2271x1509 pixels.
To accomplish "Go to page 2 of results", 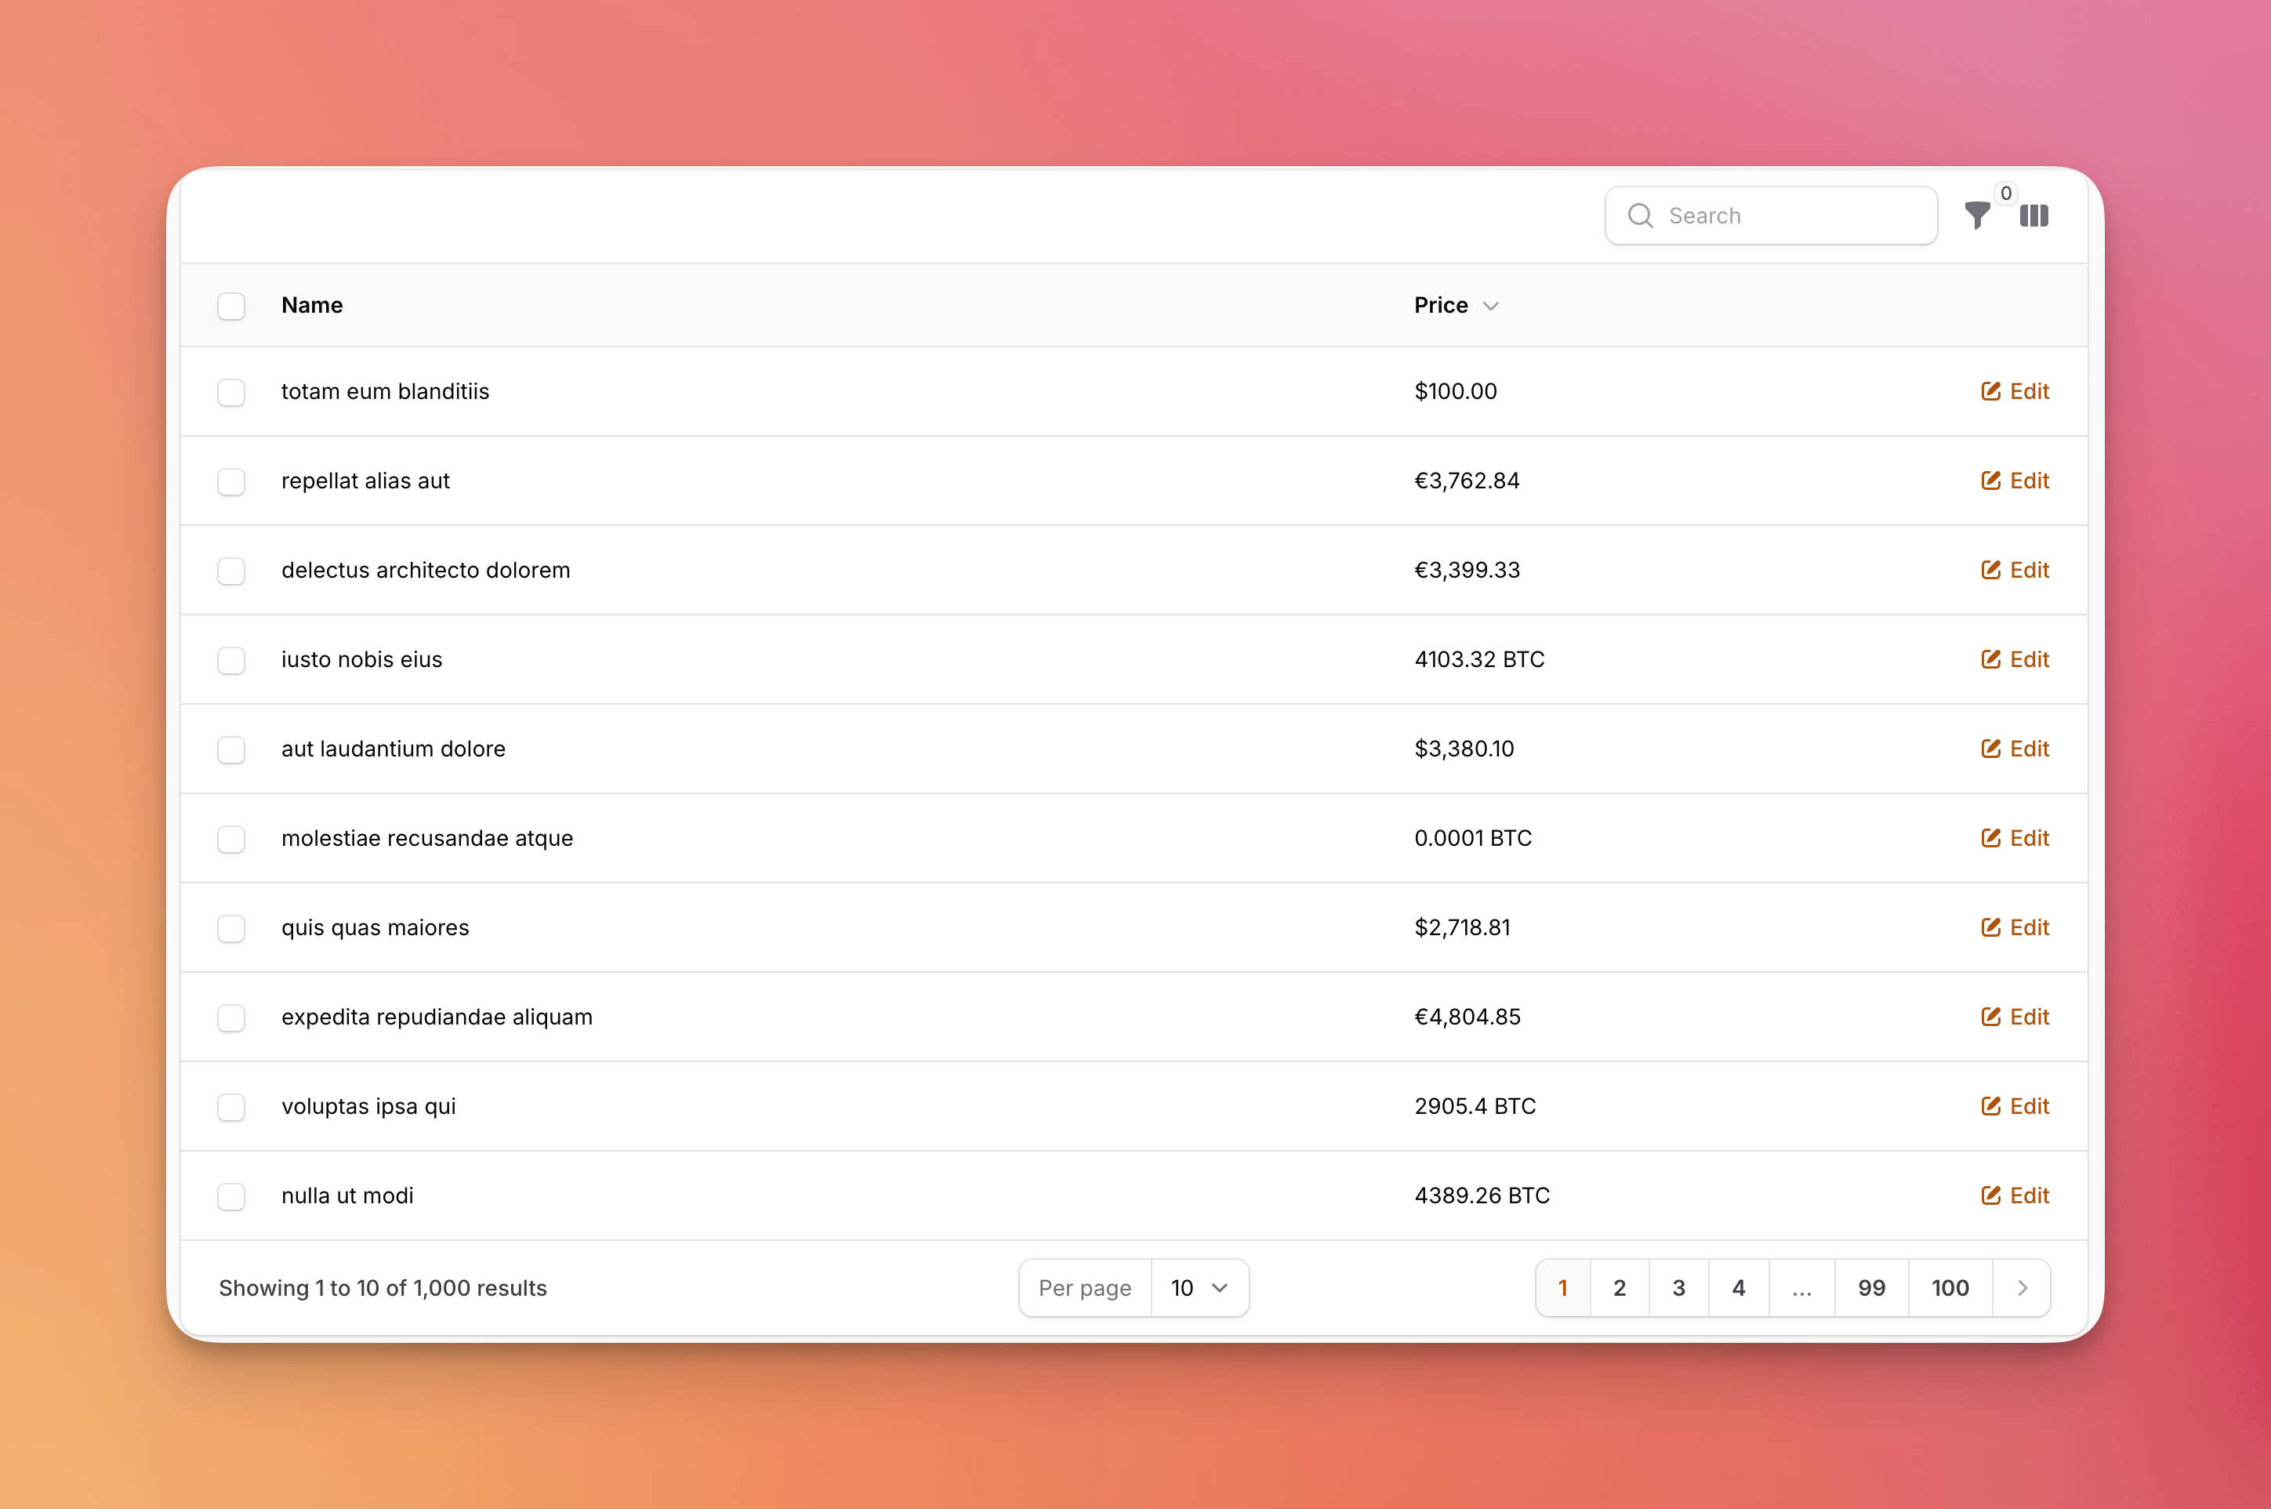I will (1620, 1288).
